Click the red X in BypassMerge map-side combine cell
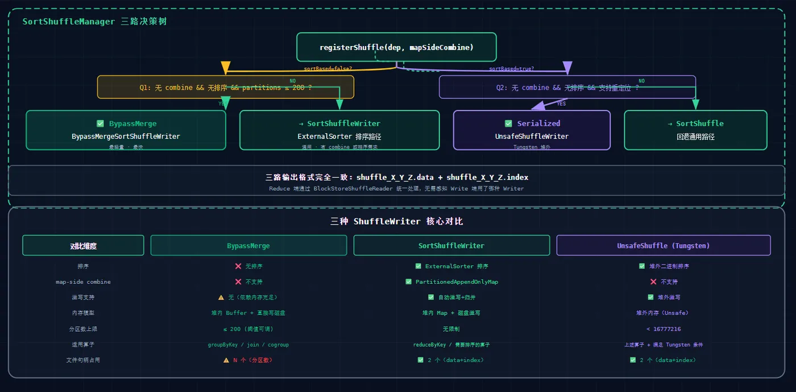The width and height of the screenshot is (796, 392). pos(238,282)
